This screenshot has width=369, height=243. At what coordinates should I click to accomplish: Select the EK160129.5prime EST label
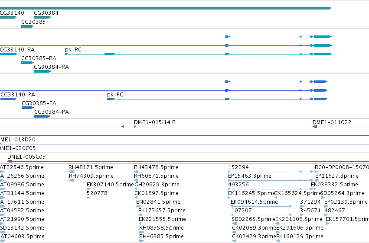tap(300, 237)
